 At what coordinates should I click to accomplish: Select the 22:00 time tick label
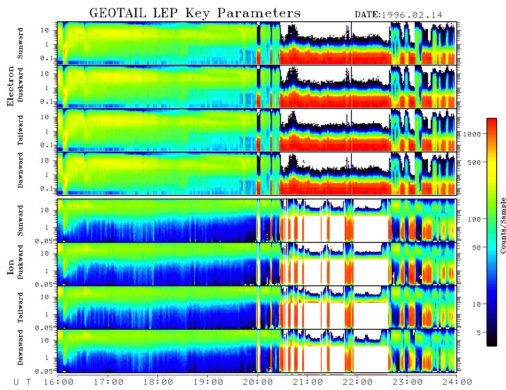358,382
